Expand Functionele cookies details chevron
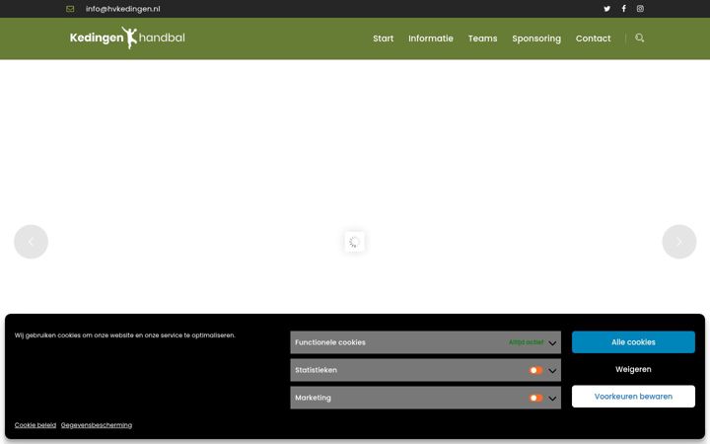 (x=552, y=343)
